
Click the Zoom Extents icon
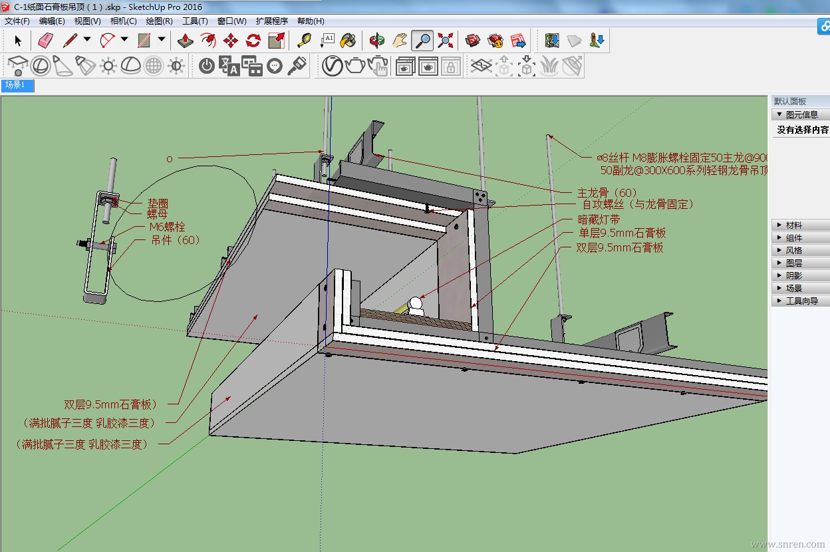pos(446,41)
